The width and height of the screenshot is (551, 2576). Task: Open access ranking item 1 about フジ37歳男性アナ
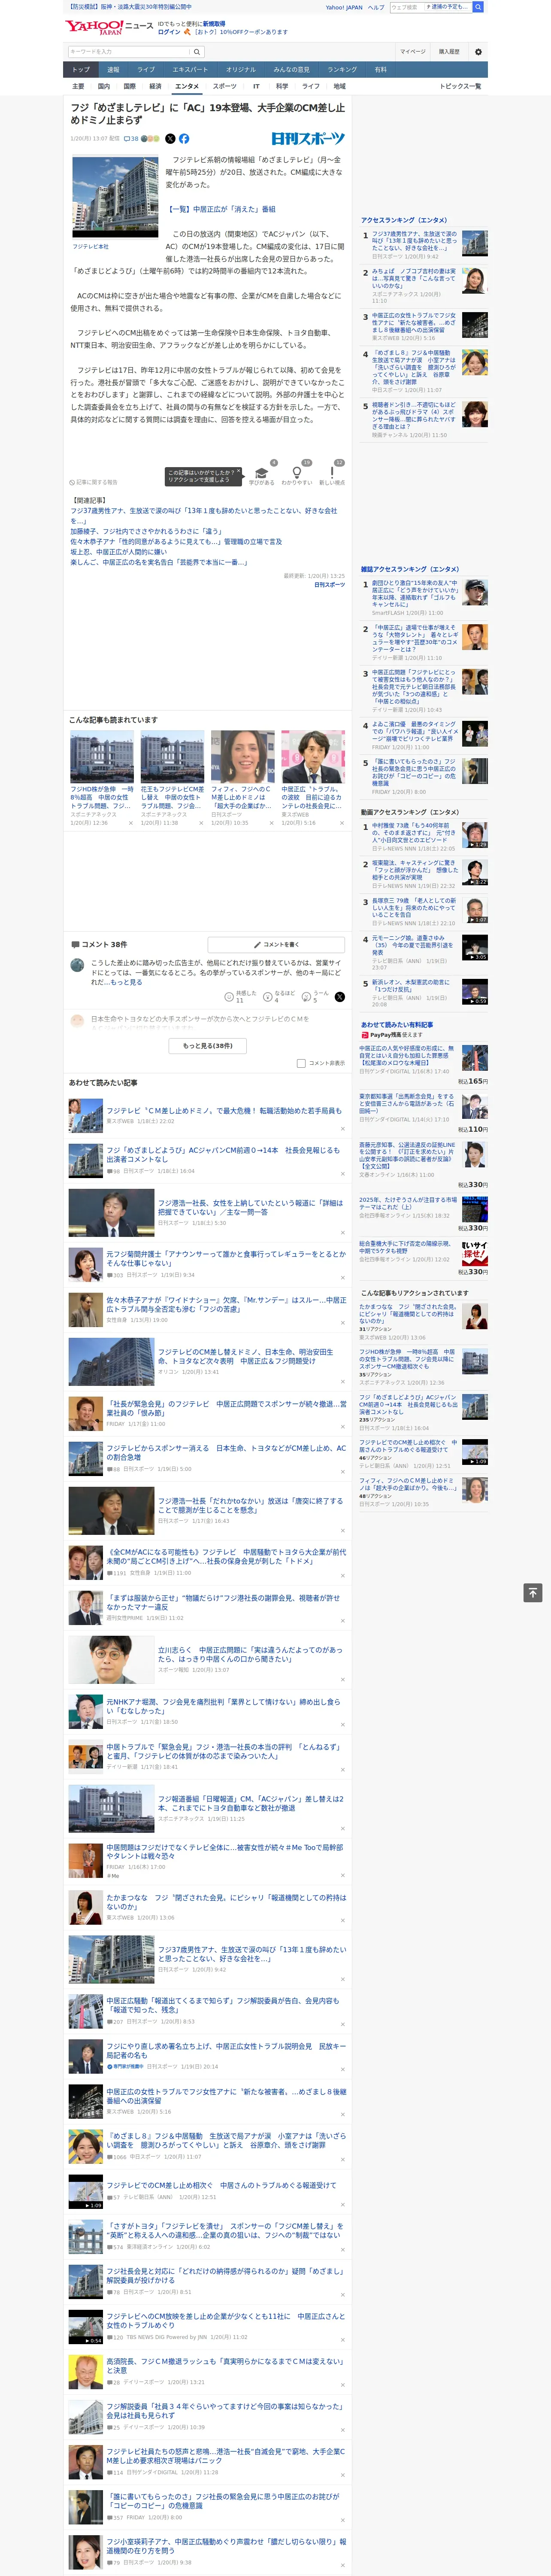pos(415,241)
